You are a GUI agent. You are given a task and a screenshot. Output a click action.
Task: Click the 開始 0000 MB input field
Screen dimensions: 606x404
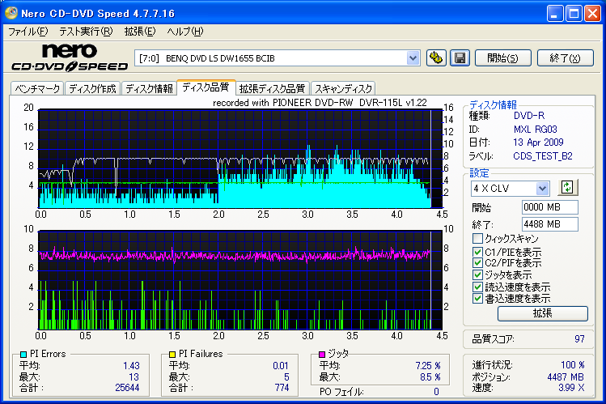550,207
